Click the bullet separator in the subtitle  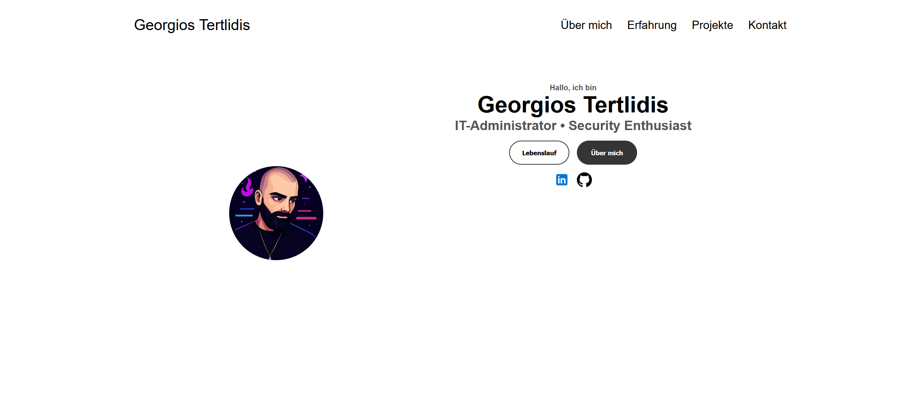(562, 126)
